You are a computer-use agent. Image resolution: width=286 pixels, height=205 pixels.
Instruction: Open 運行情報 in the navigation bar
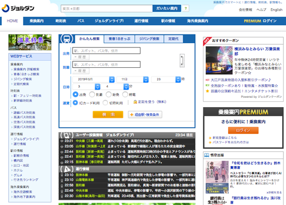pyautogui.click(x=141, y=21)
